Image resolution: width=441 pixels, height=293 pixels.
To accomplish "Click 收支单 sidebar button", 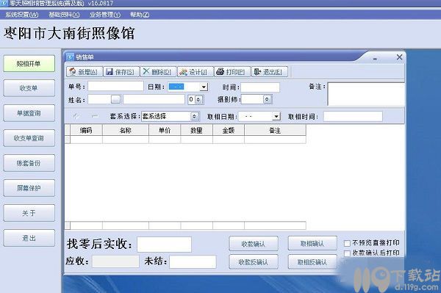I will [x=29, y=88].
